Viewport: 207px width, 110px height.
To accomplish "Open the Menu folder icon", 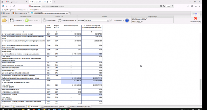I will pos(4,20).
